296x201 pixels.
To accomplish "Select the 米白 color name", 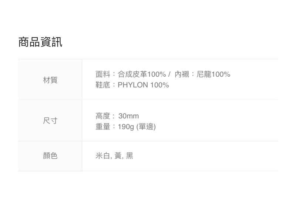I will tap(102, 156).
